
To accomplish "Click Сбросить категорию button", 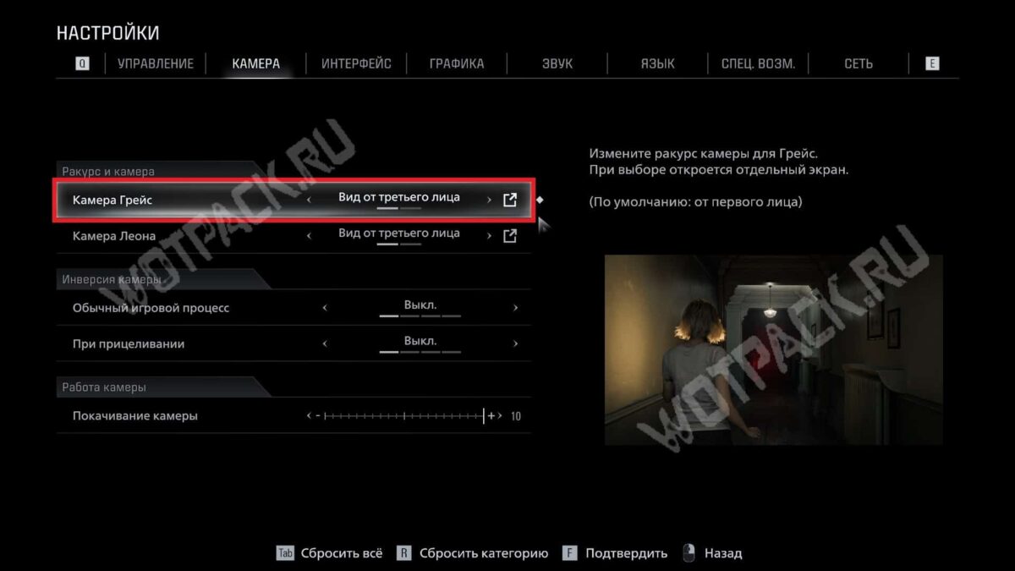I will click(x=484, y=553).
